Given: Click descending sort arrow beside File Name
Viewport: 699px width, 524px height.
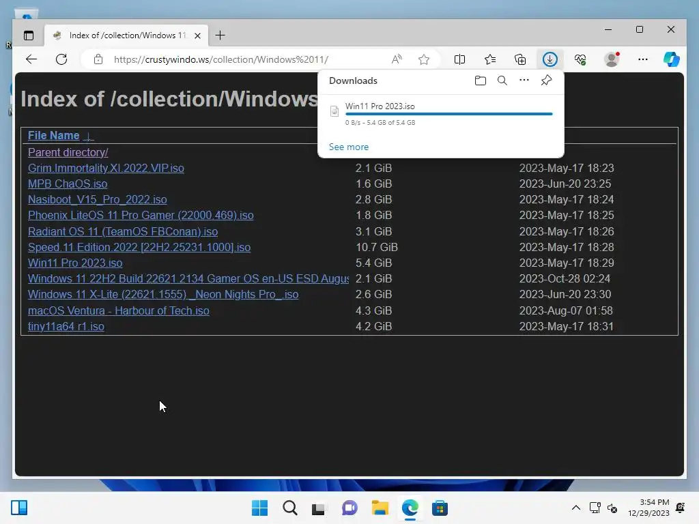Looking at the screenshot, I should click(88, 136).
